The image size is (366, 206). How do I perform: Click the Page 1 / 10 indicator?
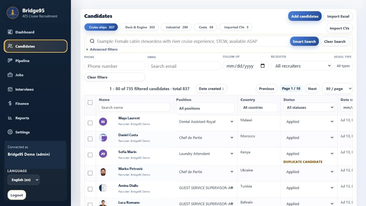coord(291,89)
